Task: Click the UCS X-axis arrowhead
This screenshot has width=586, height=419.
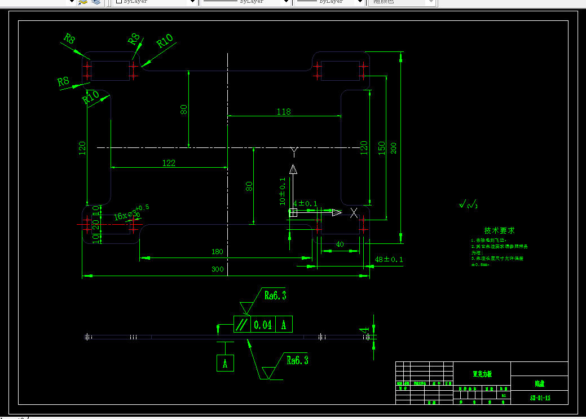Action: [x=337, y=212]
